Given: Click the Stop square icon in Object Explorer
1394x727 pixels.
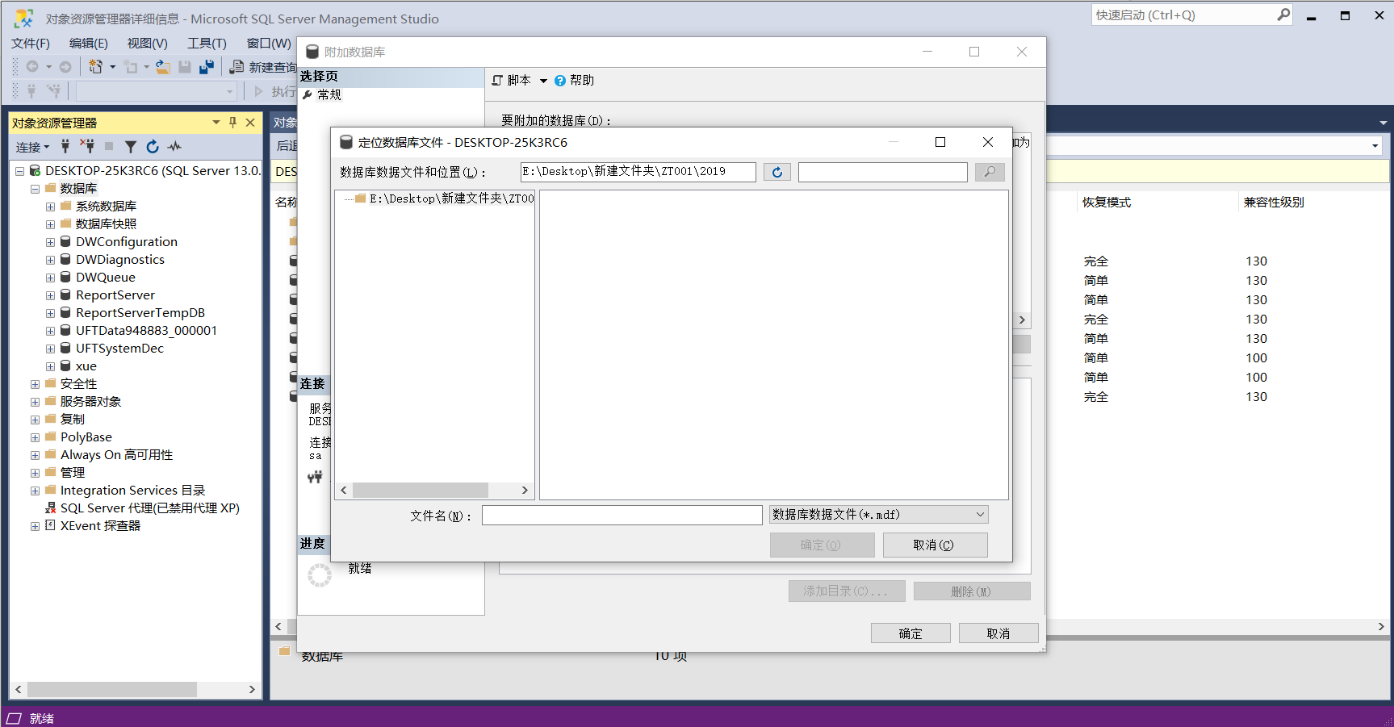Looking at the screenshot, I should [109, 146].
